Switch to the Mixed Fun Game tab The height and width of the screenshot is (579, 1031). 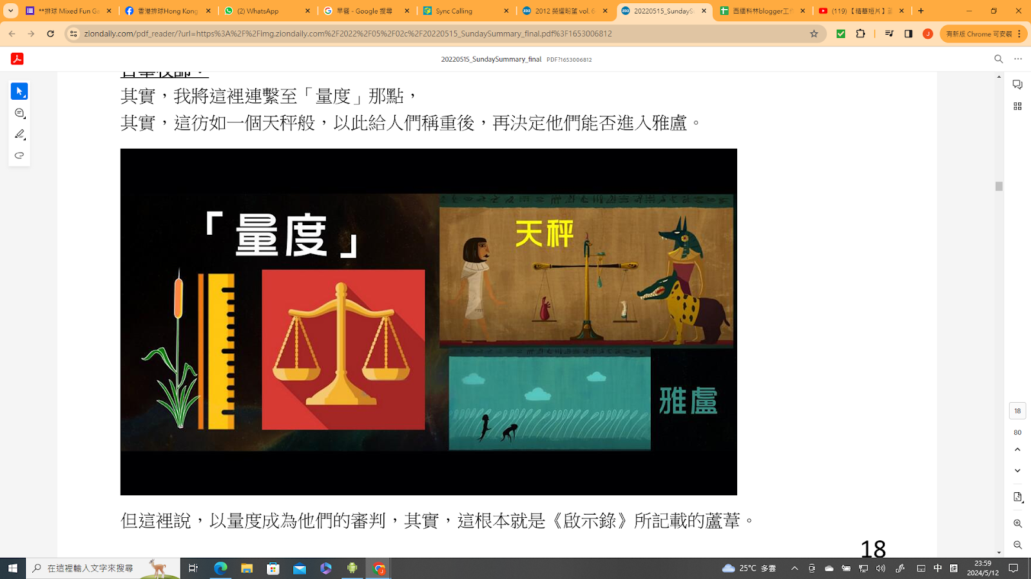(x=69, y=11)
